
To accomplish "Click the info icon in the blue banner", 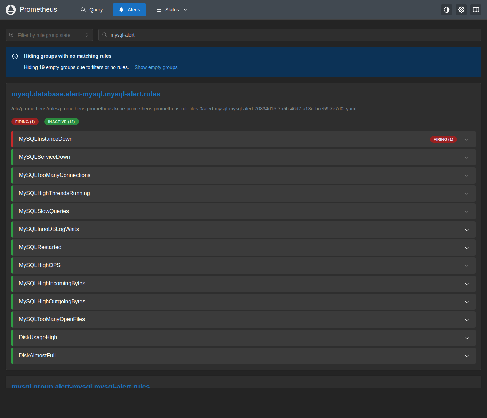I will pyautogui.click(x=15, y=56).
